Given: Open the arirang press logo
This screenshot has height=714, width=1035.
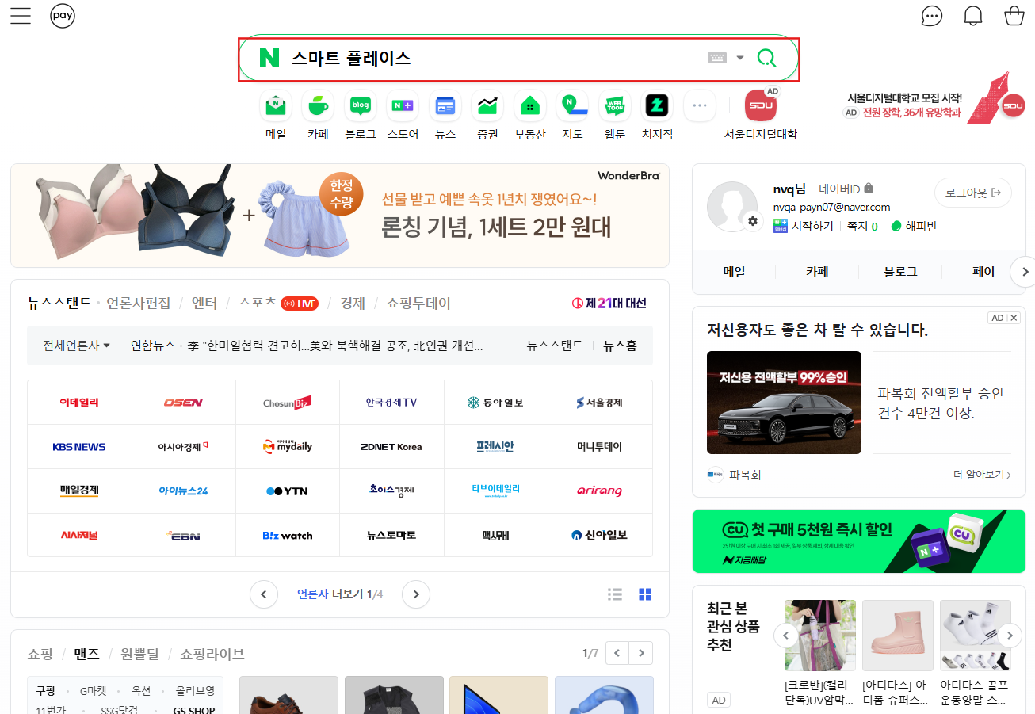Looking at the screenshot, I should (600, 491).
